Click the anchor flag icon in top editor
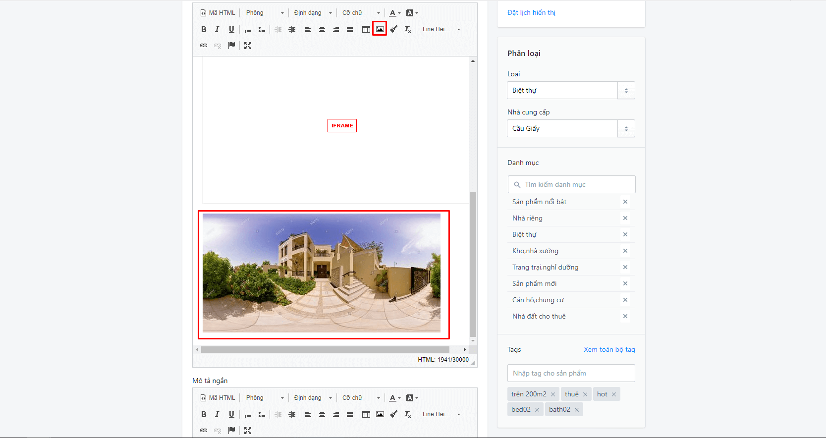The height and width of the screenshot is (438, 826). point(231,46)
